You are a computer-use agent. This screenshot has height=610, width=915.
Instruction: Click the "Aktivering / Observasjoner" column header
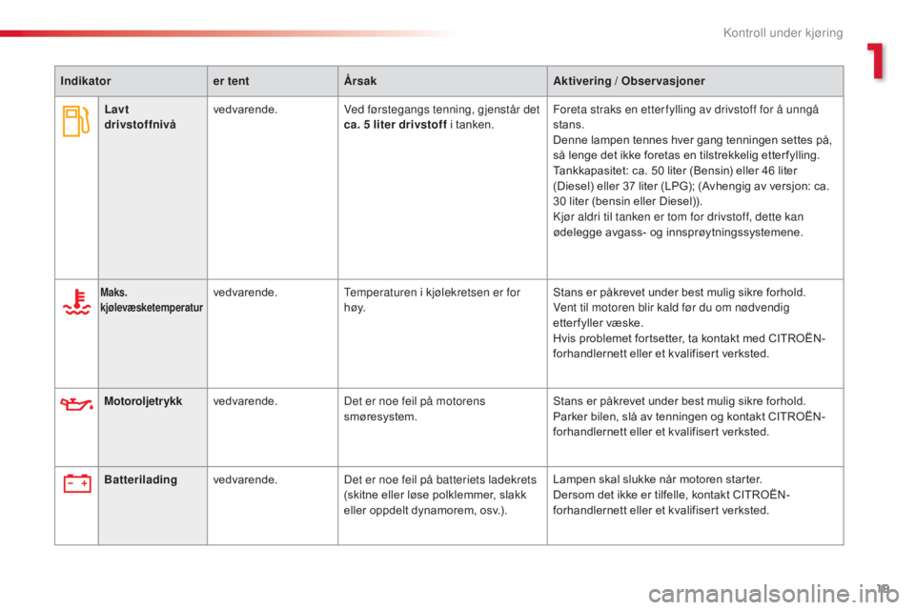pos(629,82)
